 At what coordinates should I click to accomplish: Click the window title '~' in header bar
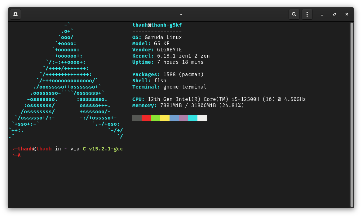pos(181,15)
